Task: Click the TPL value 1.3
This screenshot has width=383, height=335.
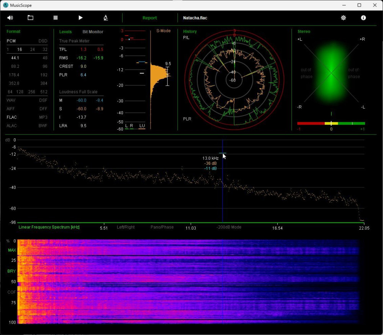Action: [83, 49]
